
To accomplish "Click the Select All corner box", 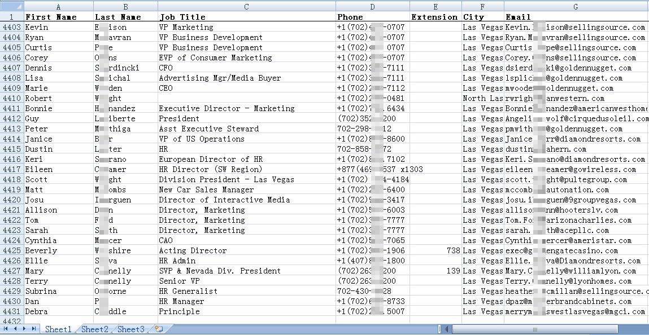I will tap(12, 7).
